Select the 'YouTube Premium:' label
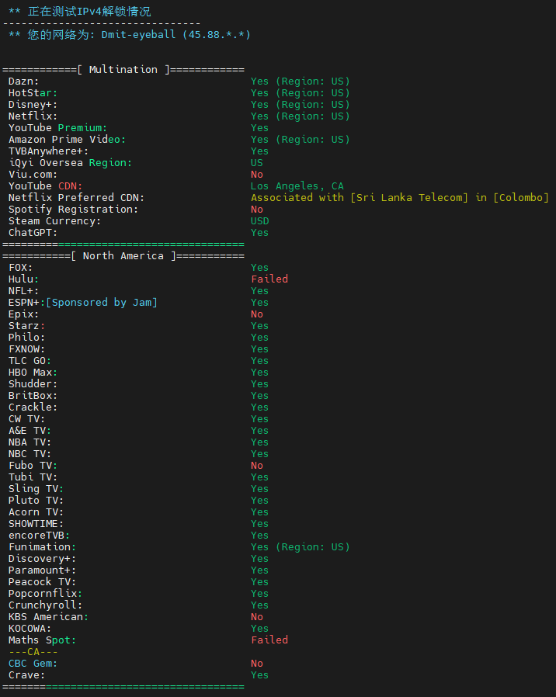The height and width of the screenshot is (697, 556). 57,128
